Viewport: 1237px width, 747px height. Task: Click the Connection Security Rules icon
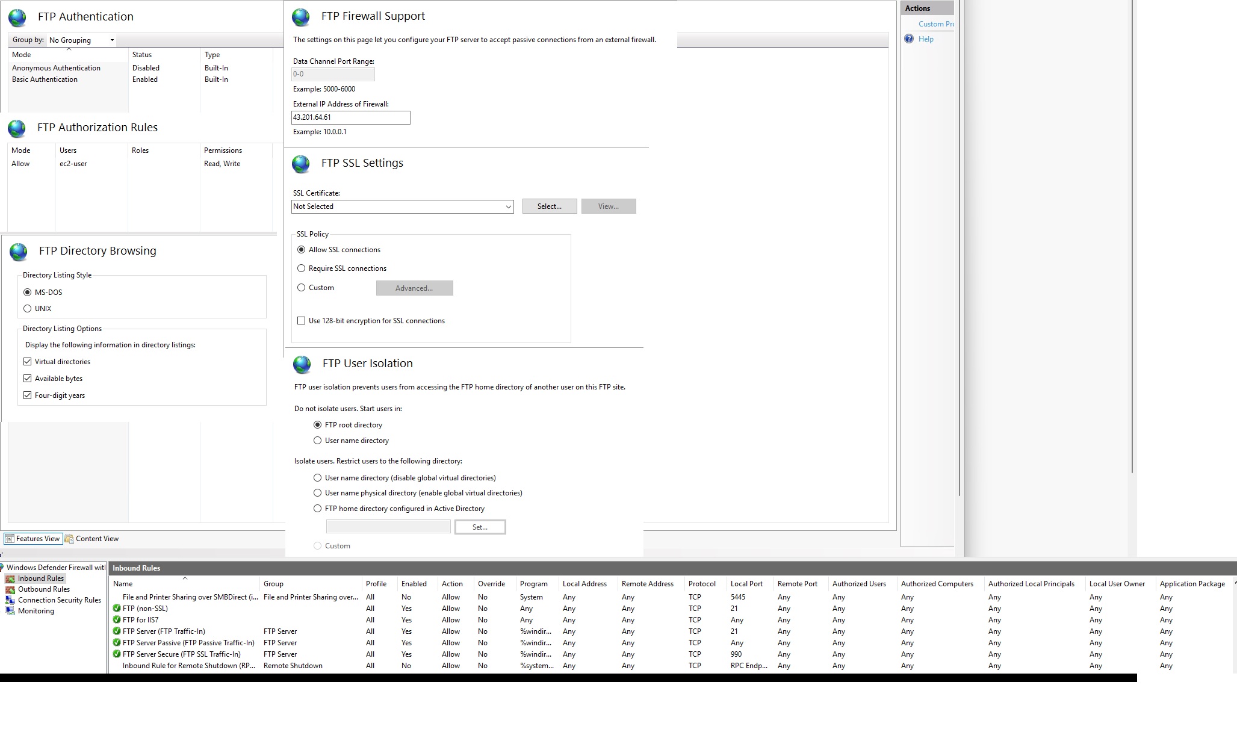click(10, 600)
